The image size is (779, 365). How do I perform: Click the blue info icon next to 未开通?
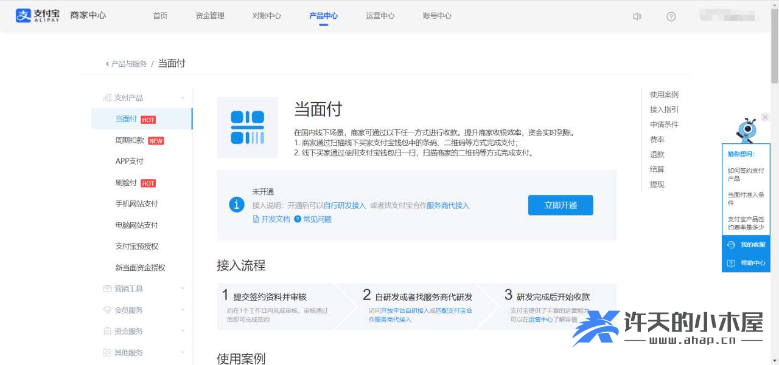point(237,205)
